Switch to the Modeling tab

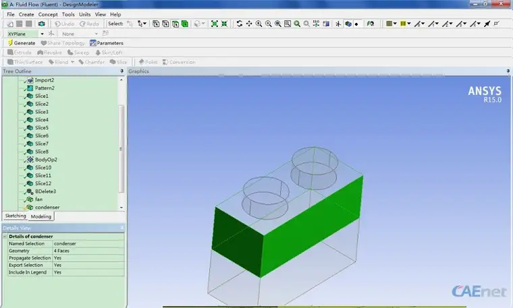click(41, 216)
